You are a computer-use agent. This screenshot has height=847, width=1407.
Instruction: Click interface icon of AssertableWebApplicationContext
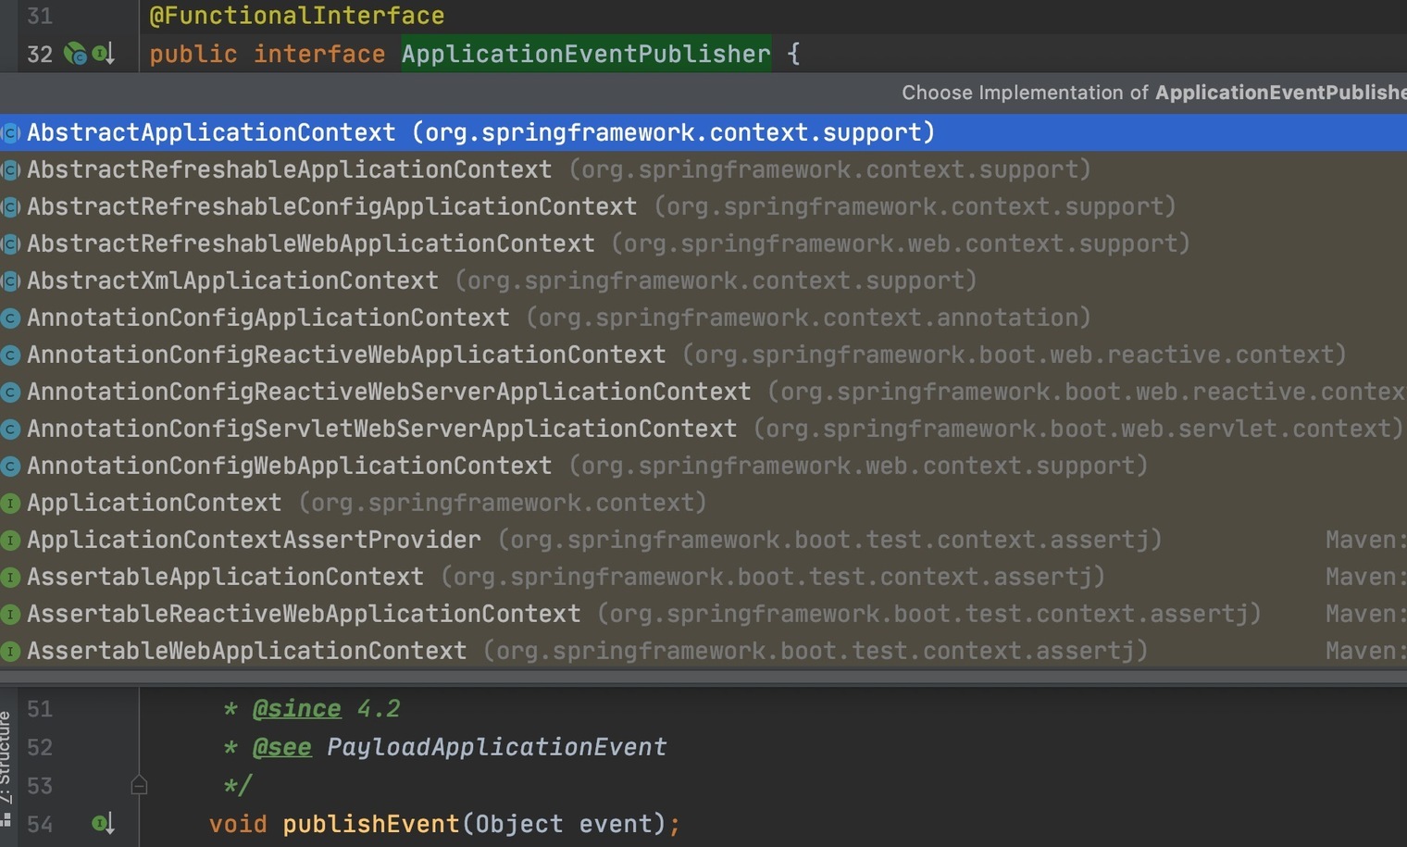(x=10, y=652)
